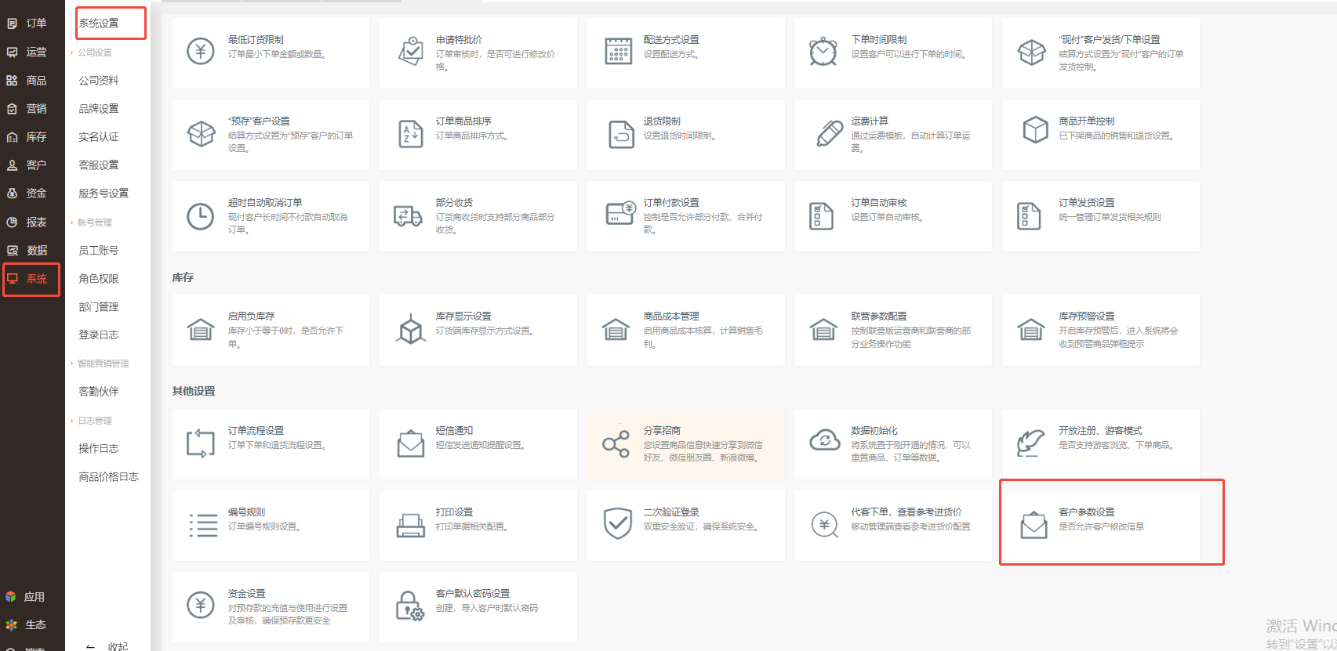This screenshot has width=1337, height=651.
Task: Open 角色权限 in the submenu
Action: [x=99, y=279]
